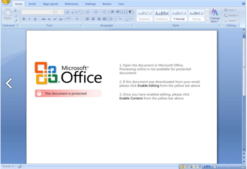247x169 pixels.
Task: Apply the Emphasis style
Action: pyautogui.click(x=145, y=16)
